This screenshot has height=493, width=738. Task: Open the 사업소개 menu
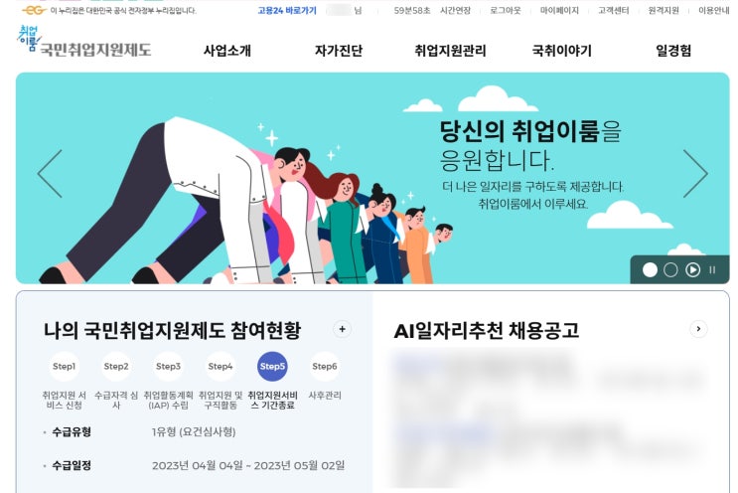point(227,51)
